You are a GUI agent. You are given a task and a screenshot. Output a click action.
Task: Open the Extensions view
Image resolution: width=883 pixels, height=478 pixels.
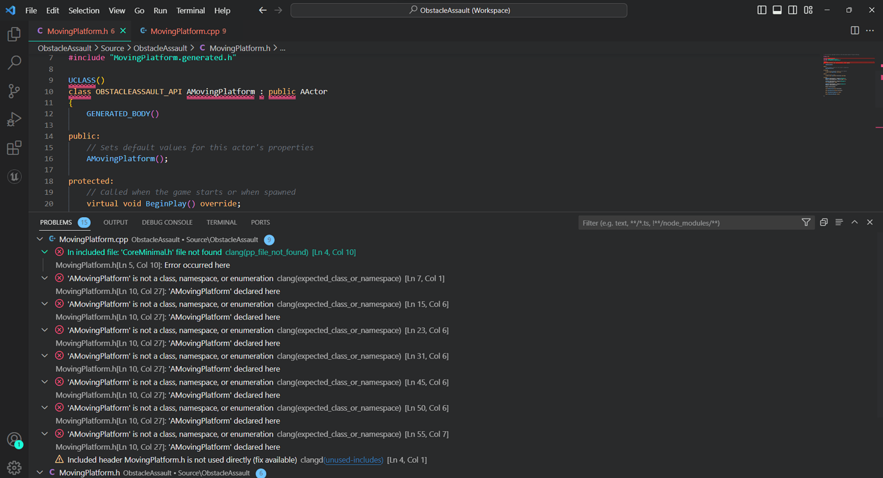coord(14,148)
